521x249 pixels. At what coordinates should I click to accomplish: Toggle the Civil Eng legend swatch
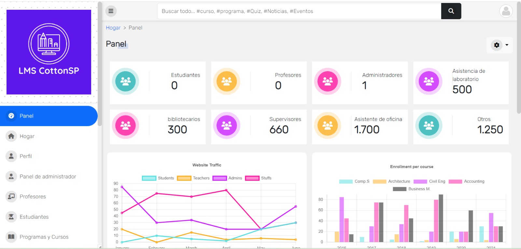pos(420,181)
